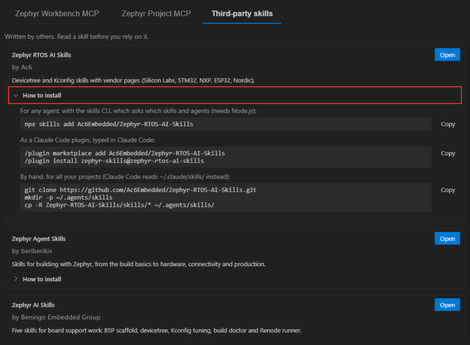The image size is (470, 345).
Task: Open the Zephyr RTOS AI Skills page
Action: tap(447, 55)
